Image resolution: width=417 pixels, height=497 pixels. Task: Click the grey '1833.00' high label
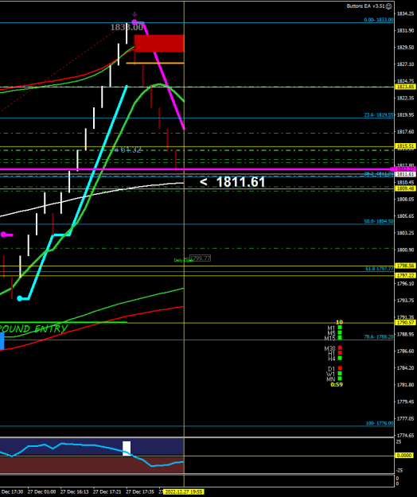(127, 27)
